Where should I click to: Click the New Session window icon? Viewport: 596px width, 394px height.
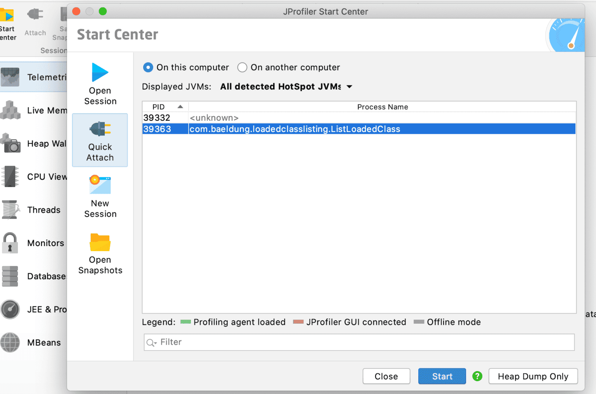(x=100, y=185)
